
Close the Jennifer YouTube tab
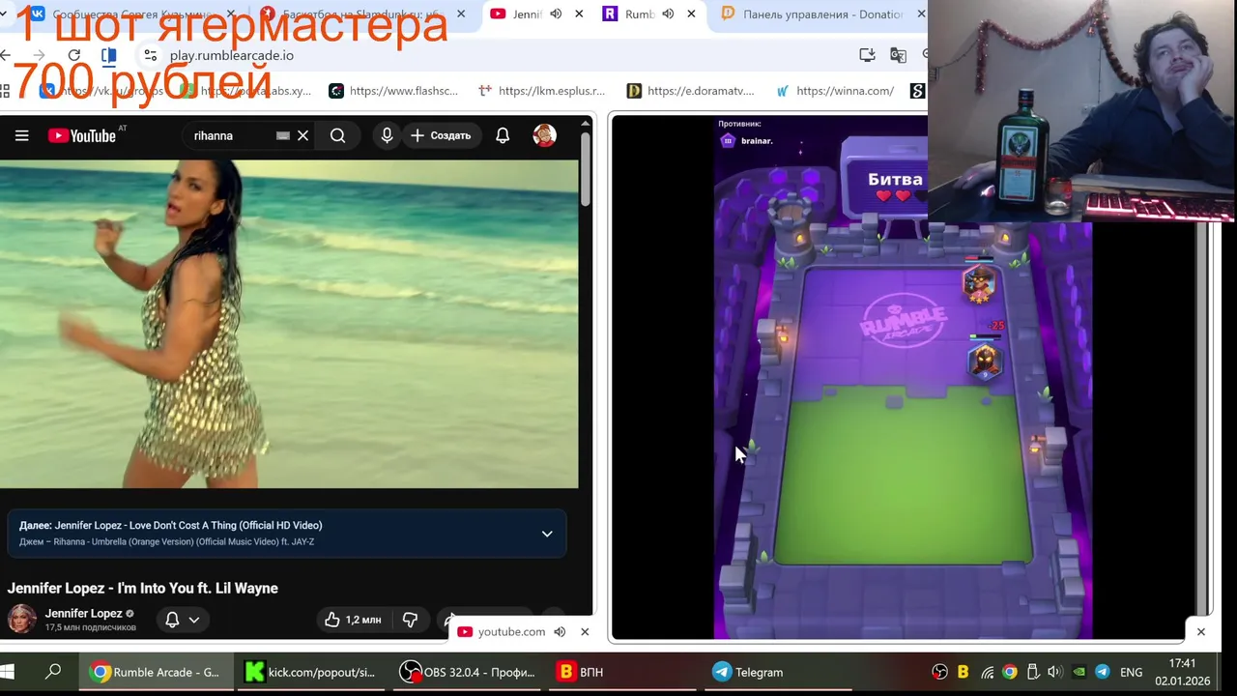click(x=579, y=14)
